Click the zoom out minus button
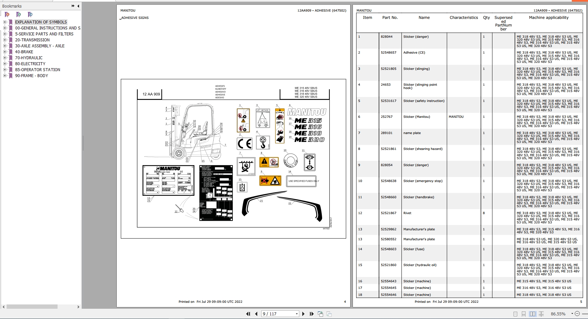This screenshot has height=319, width=588. 577,314
